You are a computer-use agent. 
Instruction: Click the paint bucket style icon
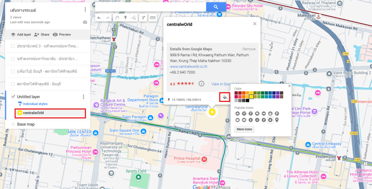(225, 97)
